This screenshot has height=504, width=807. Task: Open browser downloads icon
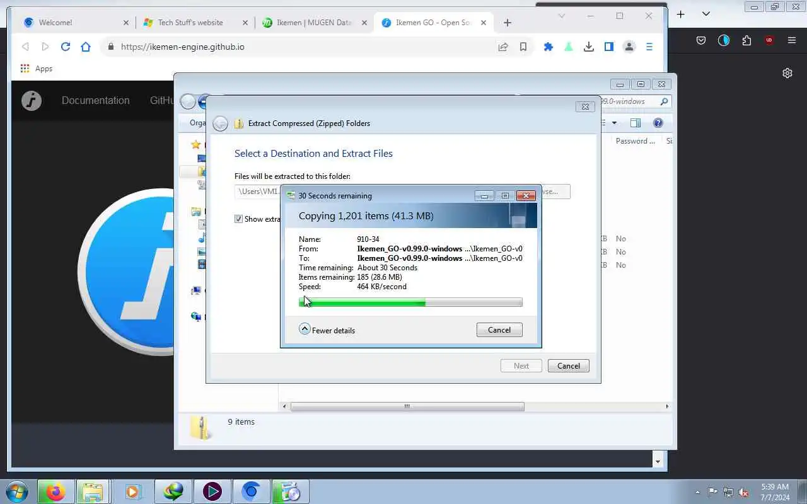(x=589, y=47)
